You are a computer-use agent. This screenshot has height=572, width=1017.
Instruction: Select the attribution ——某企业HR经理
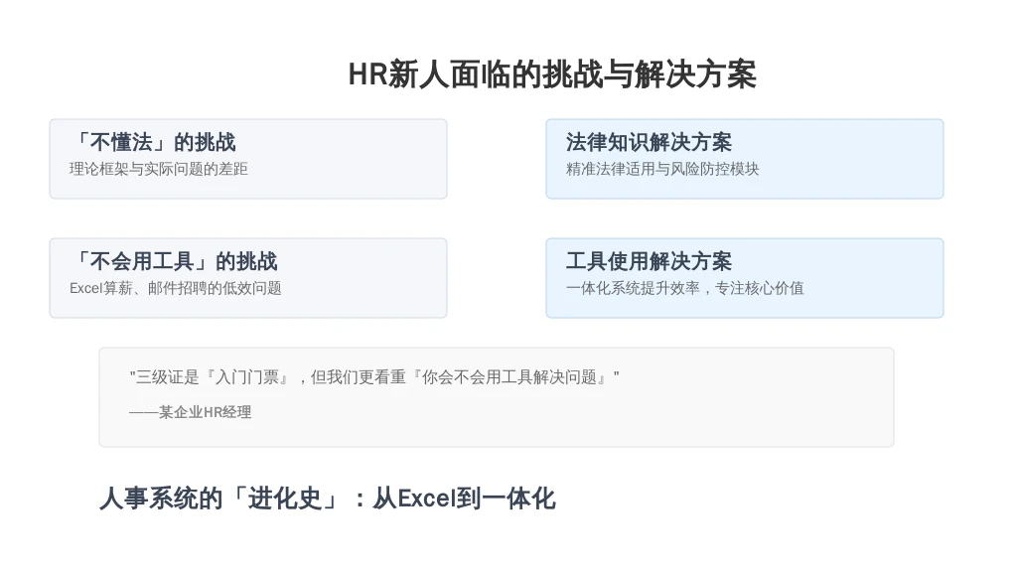click(190, 412)
